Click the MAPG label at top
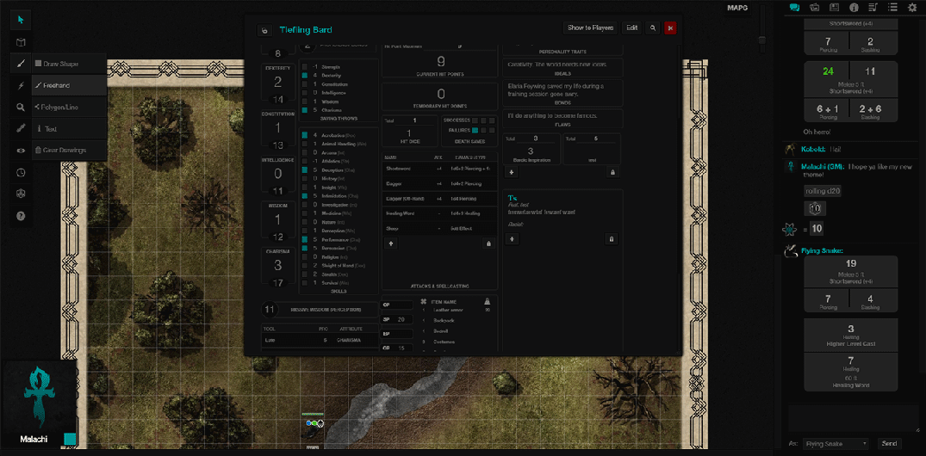Screen dimensions: 926x456 click(x=739, y=8)
